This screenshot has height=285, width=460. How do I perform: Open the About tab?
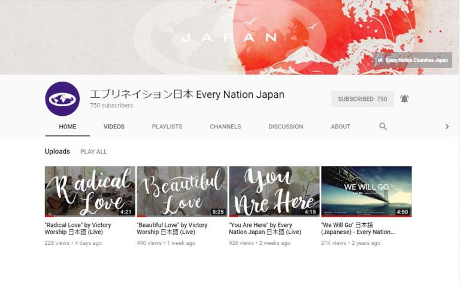tap(340, 127)
